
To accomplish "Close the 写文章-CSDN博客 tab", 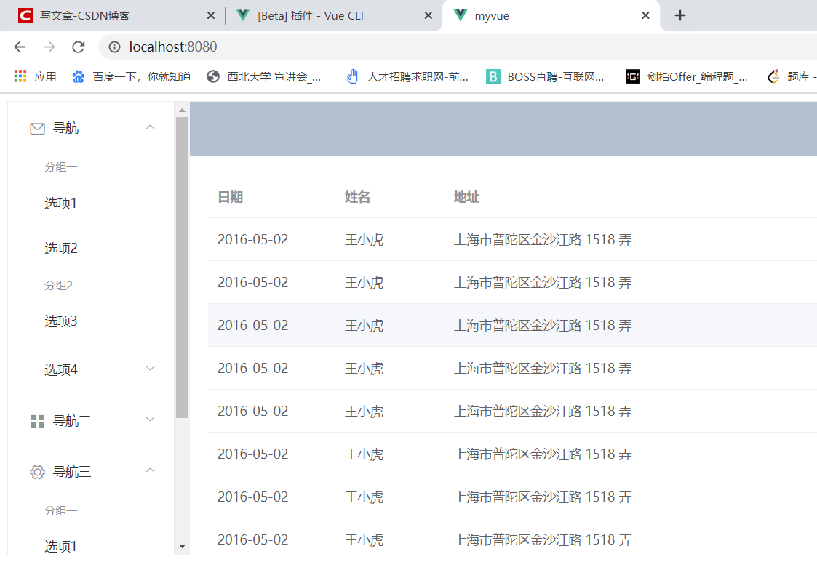I will pos(210,15).
